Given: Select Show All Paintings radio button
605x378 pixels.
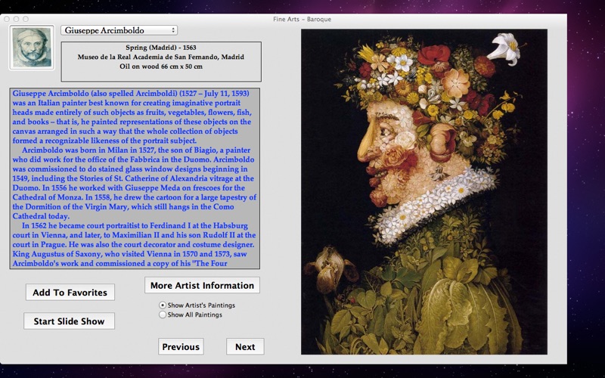Looking at the screenshot, I should point(163,314).
